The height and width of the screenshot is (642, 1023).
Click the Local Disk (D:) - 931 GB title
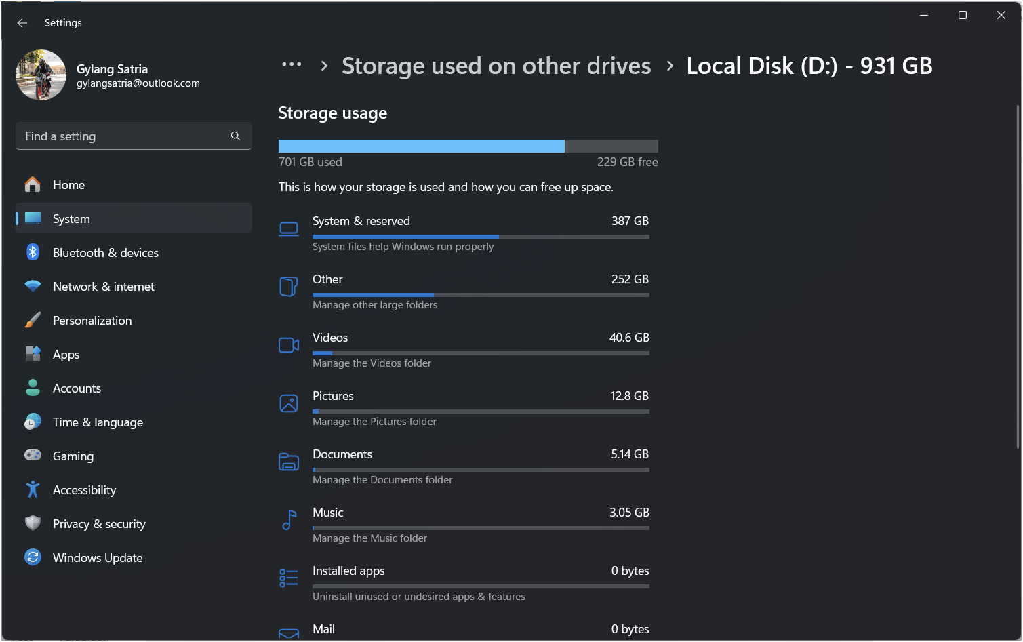[809, 66]
